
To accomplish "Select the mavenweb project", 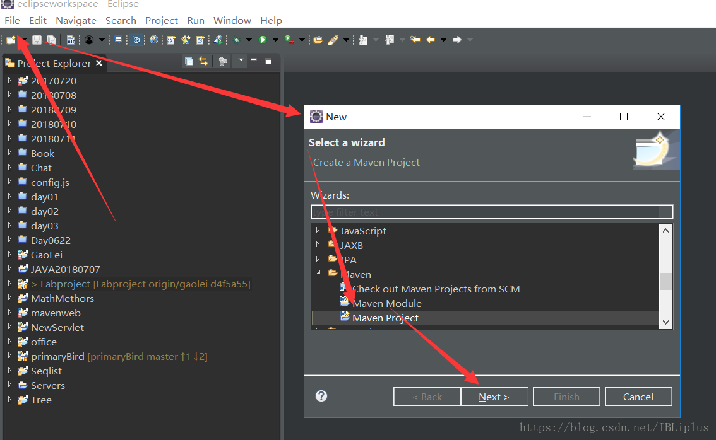I will pyautogui.click(x=56, y=313).
